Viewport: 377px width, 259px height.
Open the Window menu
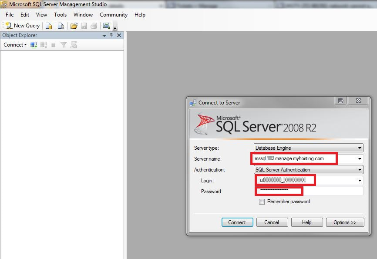coord(83,15)
